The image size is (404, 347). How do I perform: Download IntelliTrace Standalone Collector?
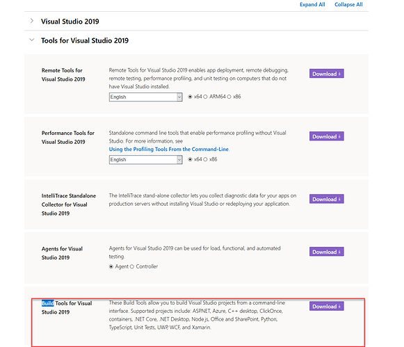(x=326, y=199)
